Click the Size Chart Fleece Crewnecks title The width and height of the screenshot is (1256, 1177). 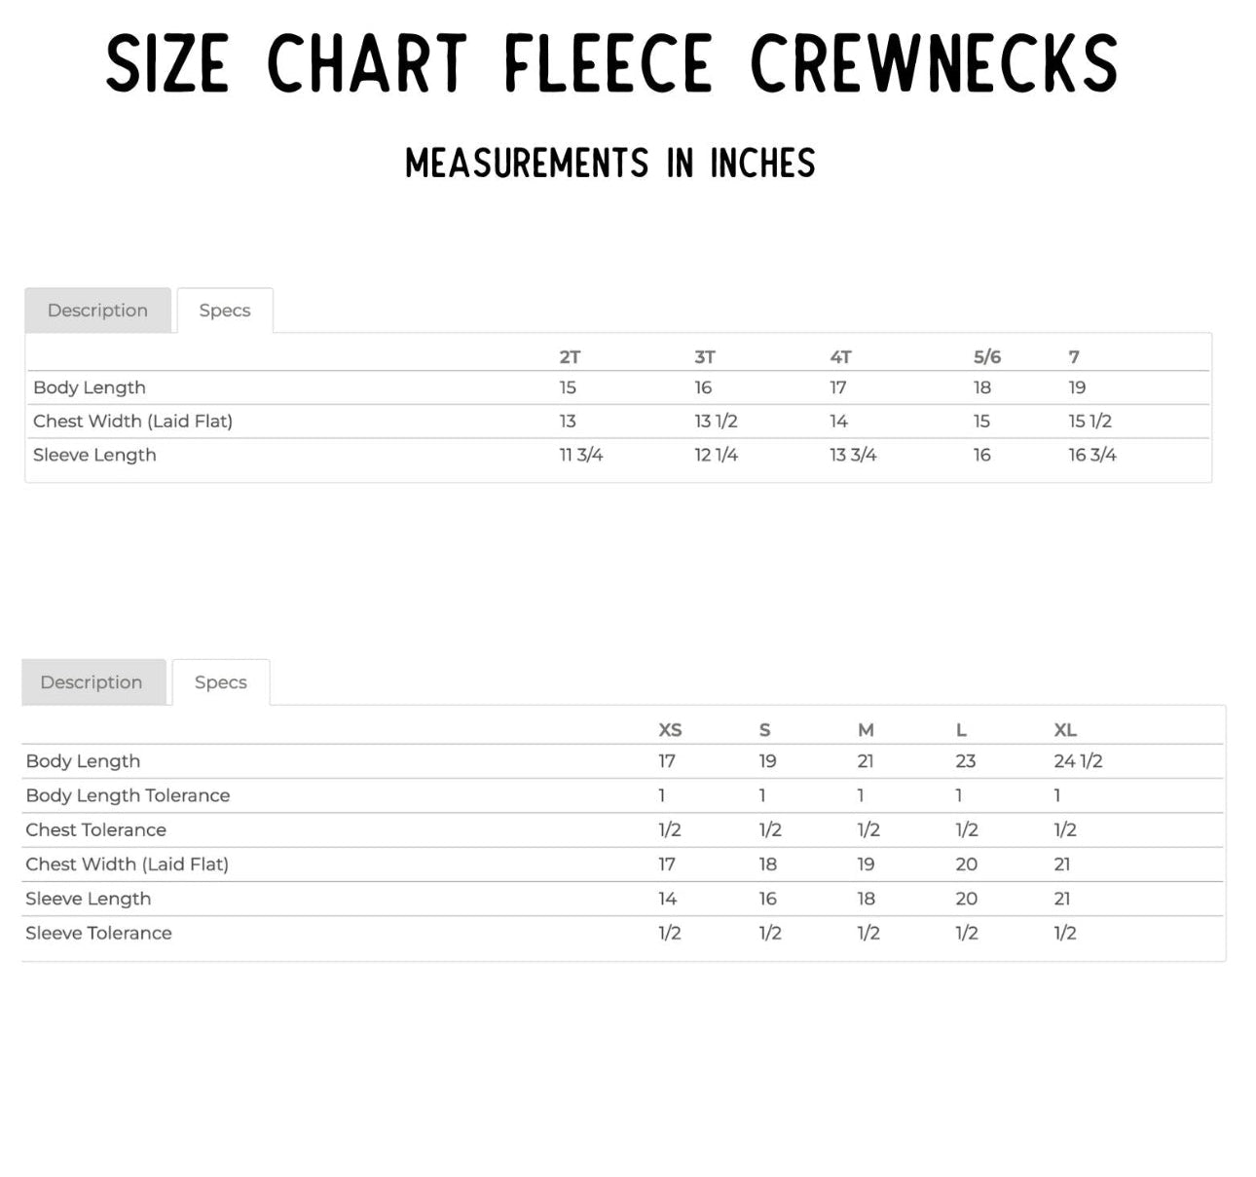611,64
